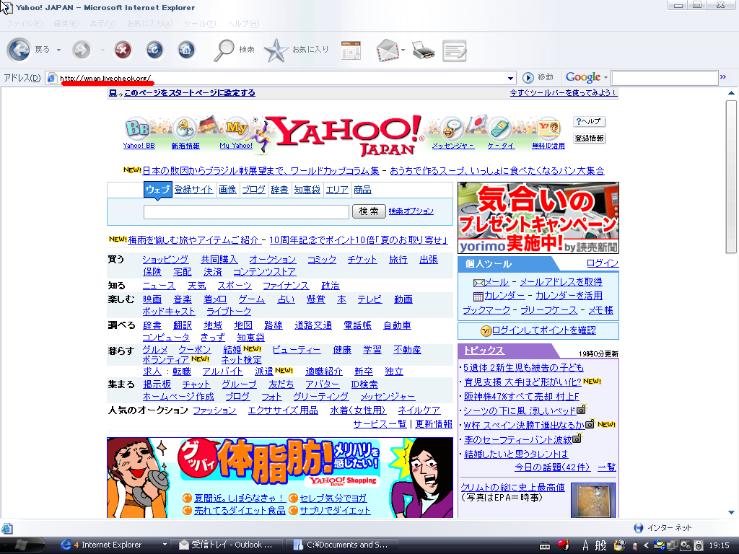The image size is (739, 554).
Task: Click the クリムト painting news thumbnail
Action: pos(593,500)
